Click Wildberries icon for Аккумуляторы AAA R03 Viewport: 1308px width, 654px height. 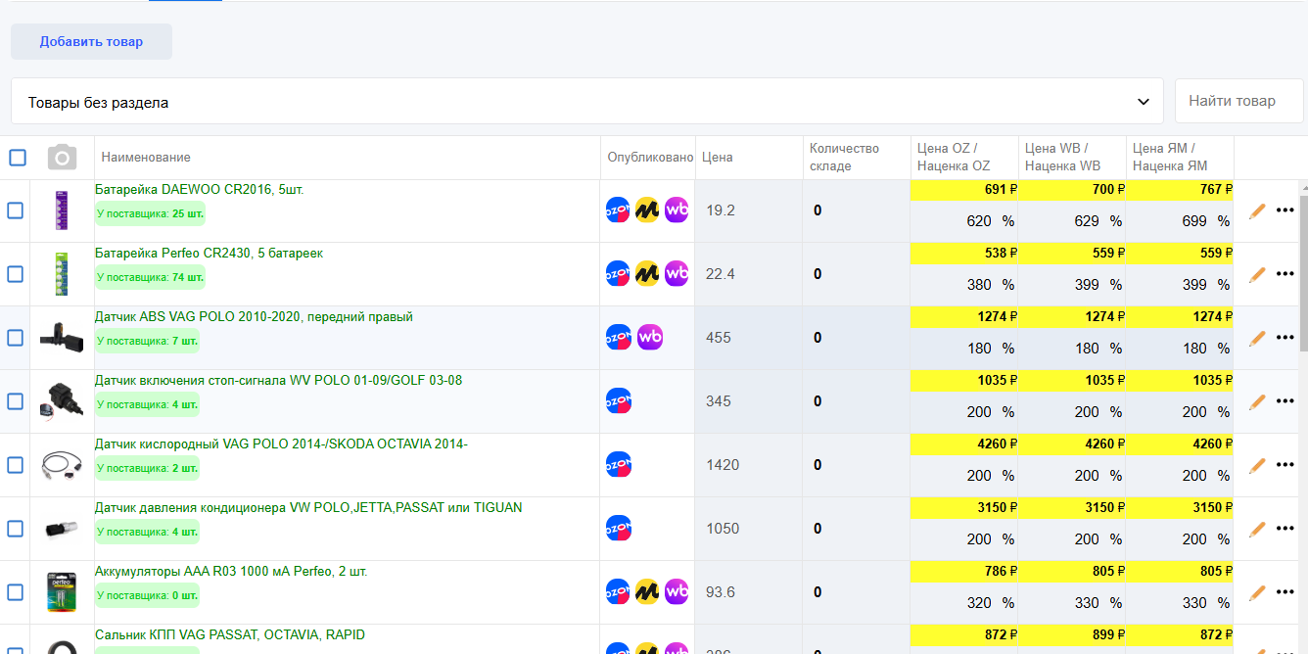pos(677,591)
